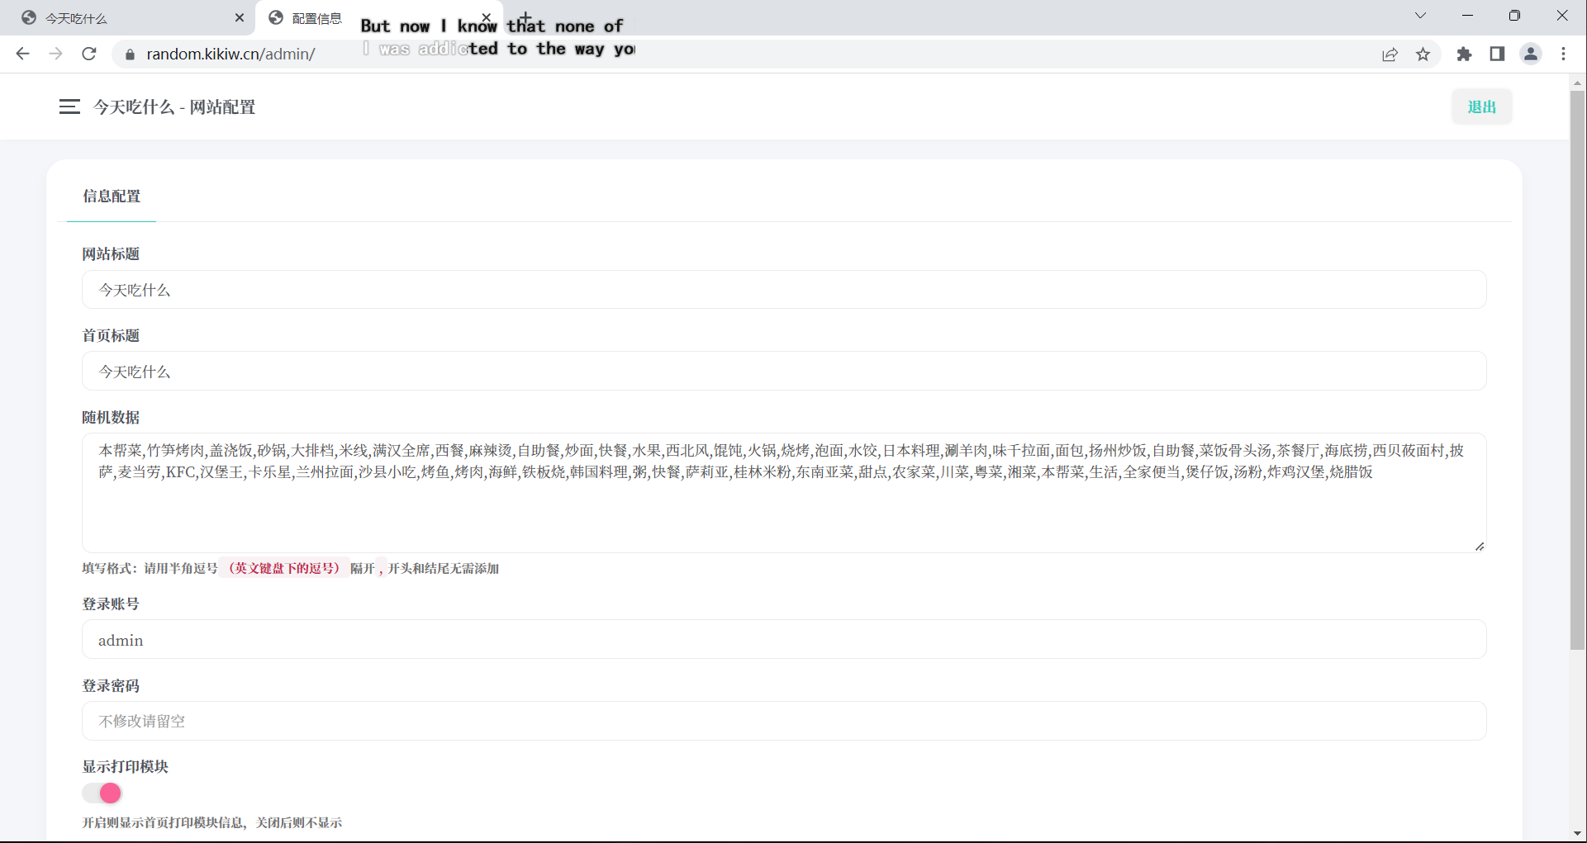
Task: Switch to the 今天吃什么 browser tab
Action: coord(124,18)
